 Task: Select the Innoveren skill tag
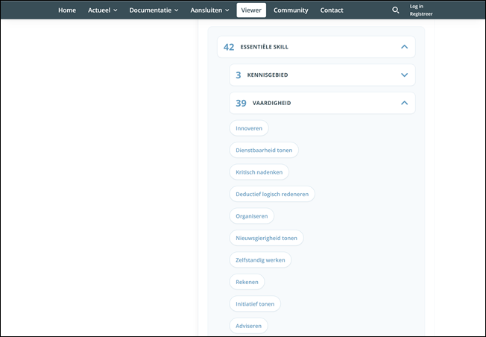coord(249,128)
